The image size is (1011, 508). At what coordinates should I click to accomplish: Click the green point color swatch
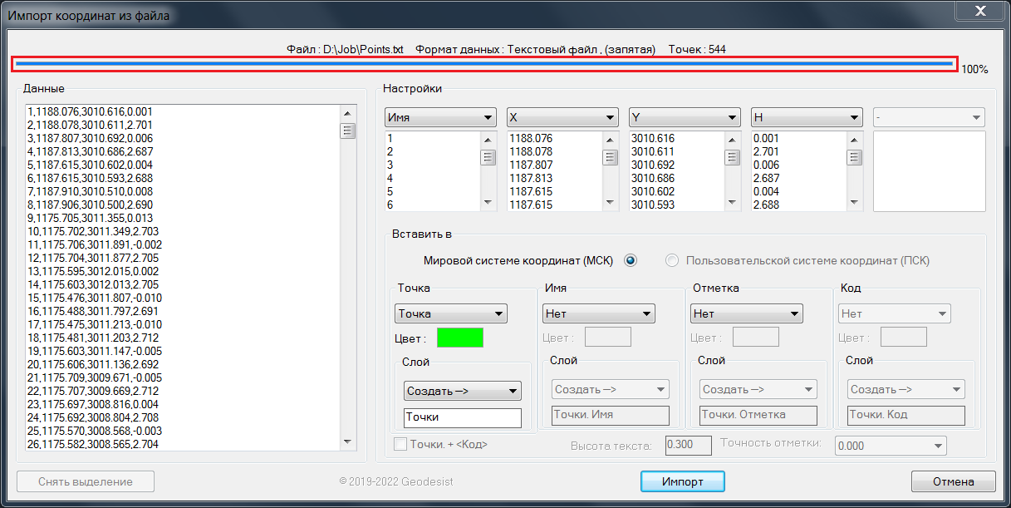pyautogui.click(x=459, y=338)
